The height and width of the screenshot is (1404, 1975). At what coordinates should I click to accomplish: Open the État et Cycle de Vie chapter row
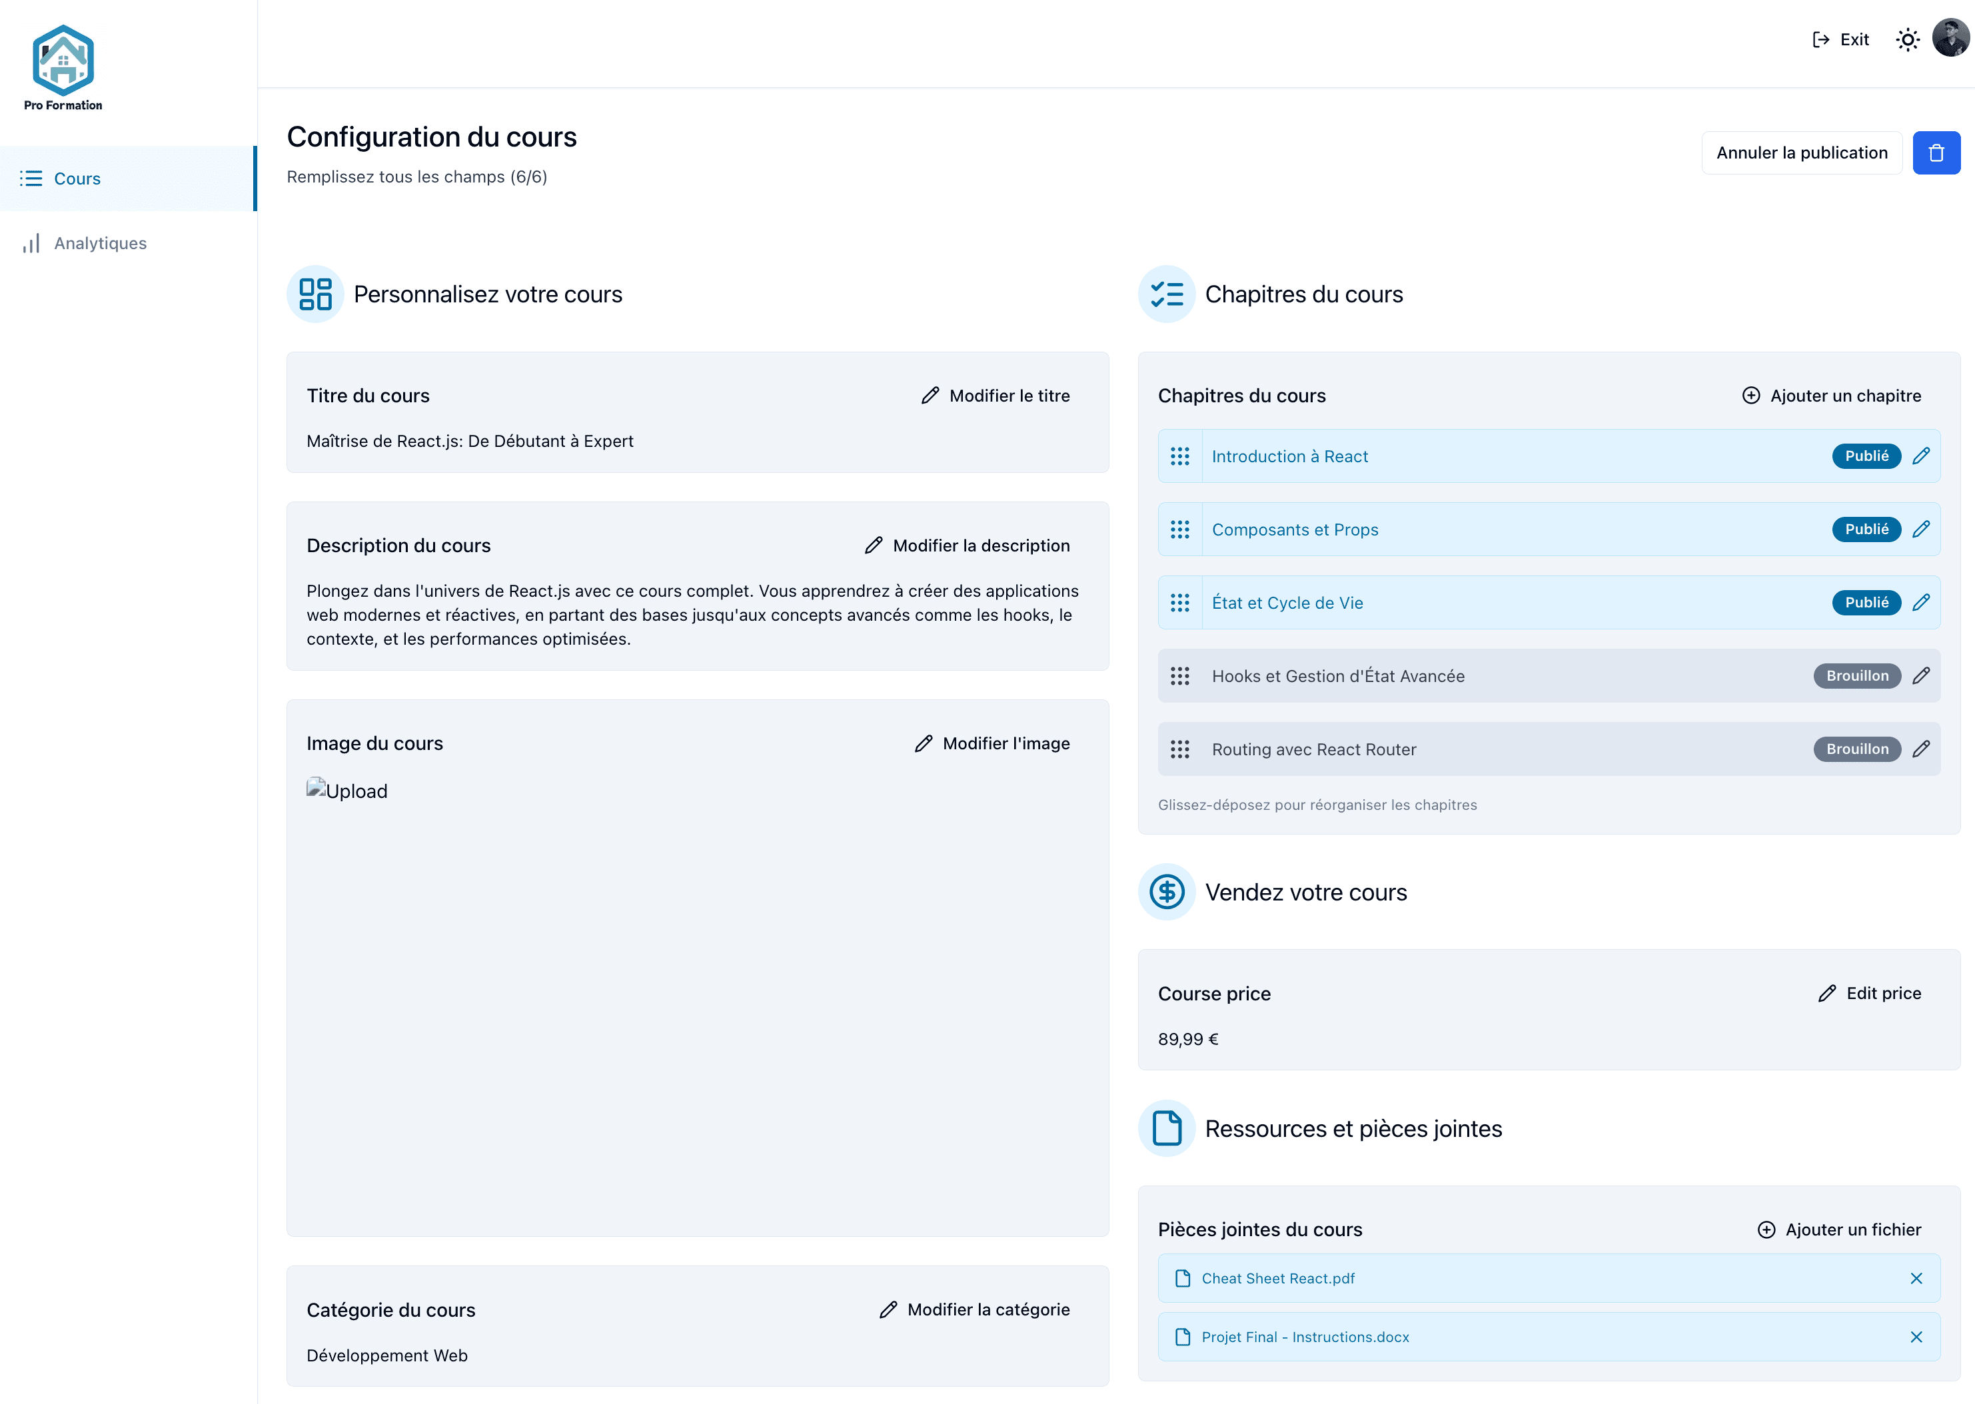click(1287, 603)
